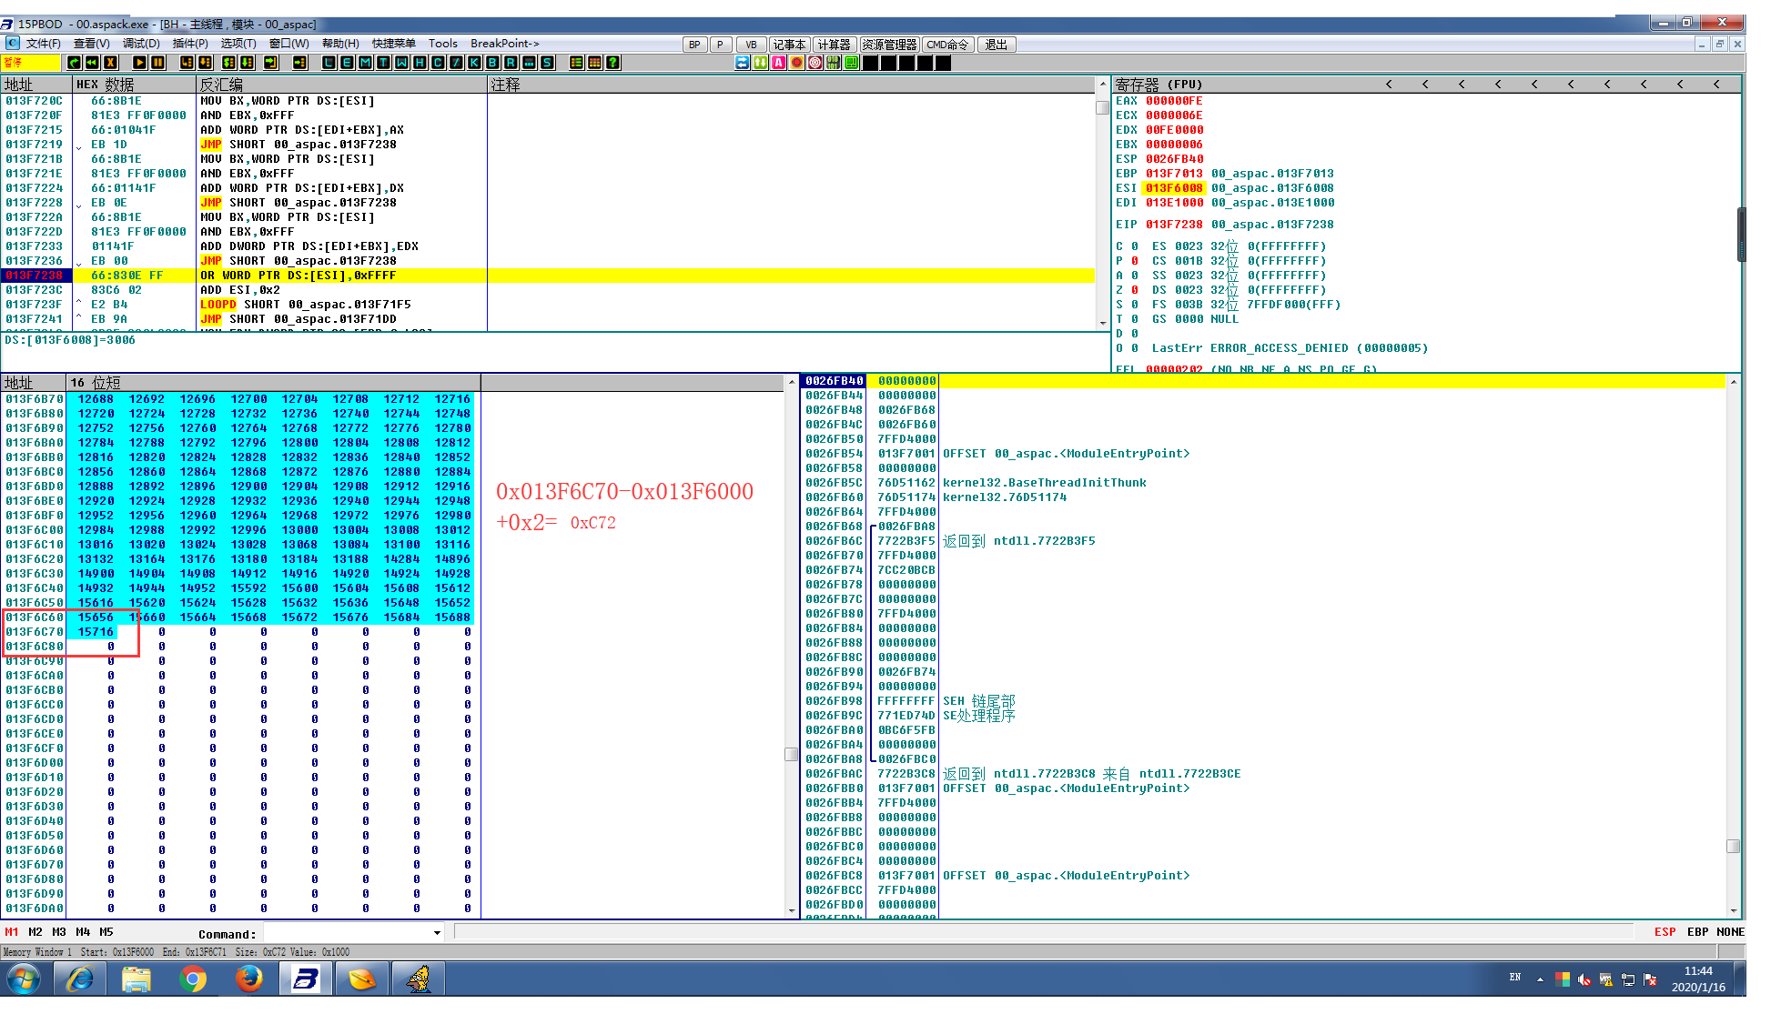1781x1034 pixels.
Task: Click the memory dump vertical scrollbar thumb
Action: (x=791, y=754)
